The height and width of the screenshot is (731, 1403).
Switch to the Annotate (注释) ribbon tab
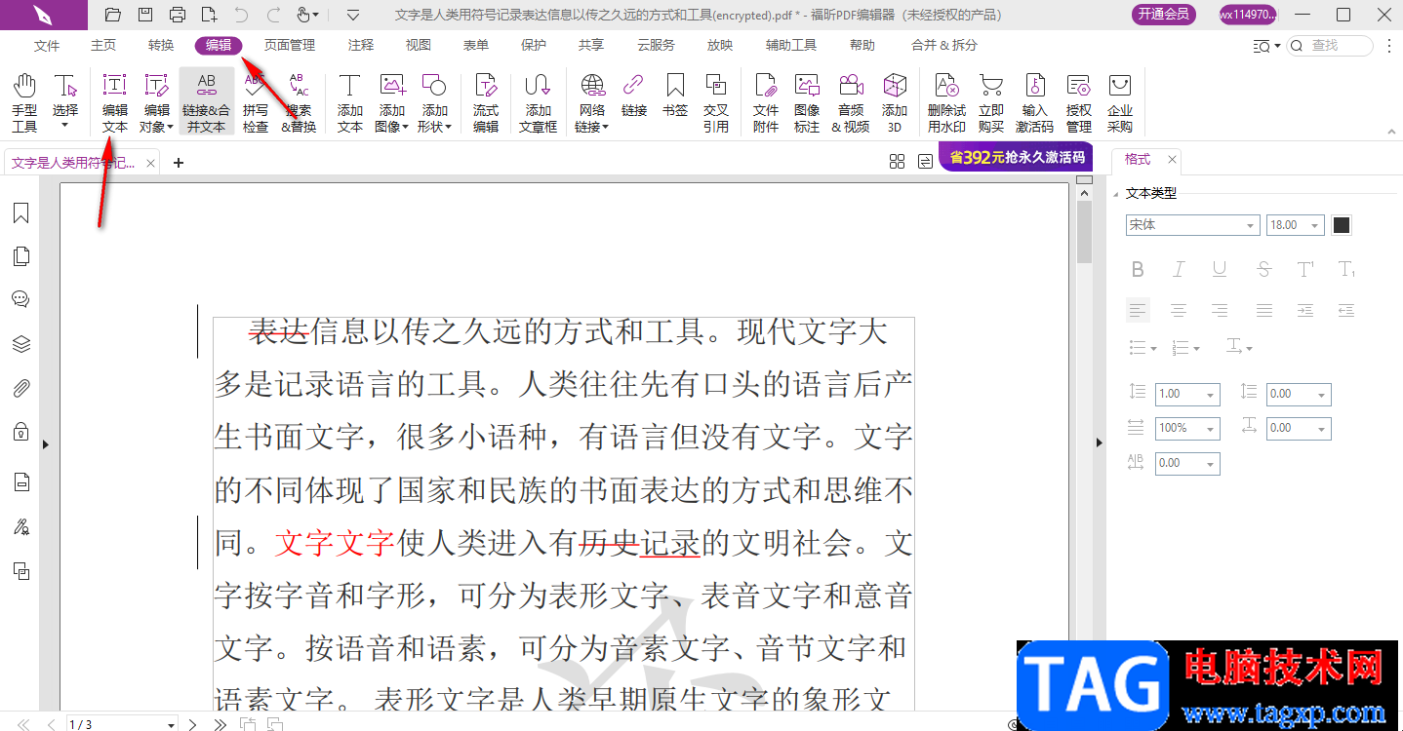[361, 45]
